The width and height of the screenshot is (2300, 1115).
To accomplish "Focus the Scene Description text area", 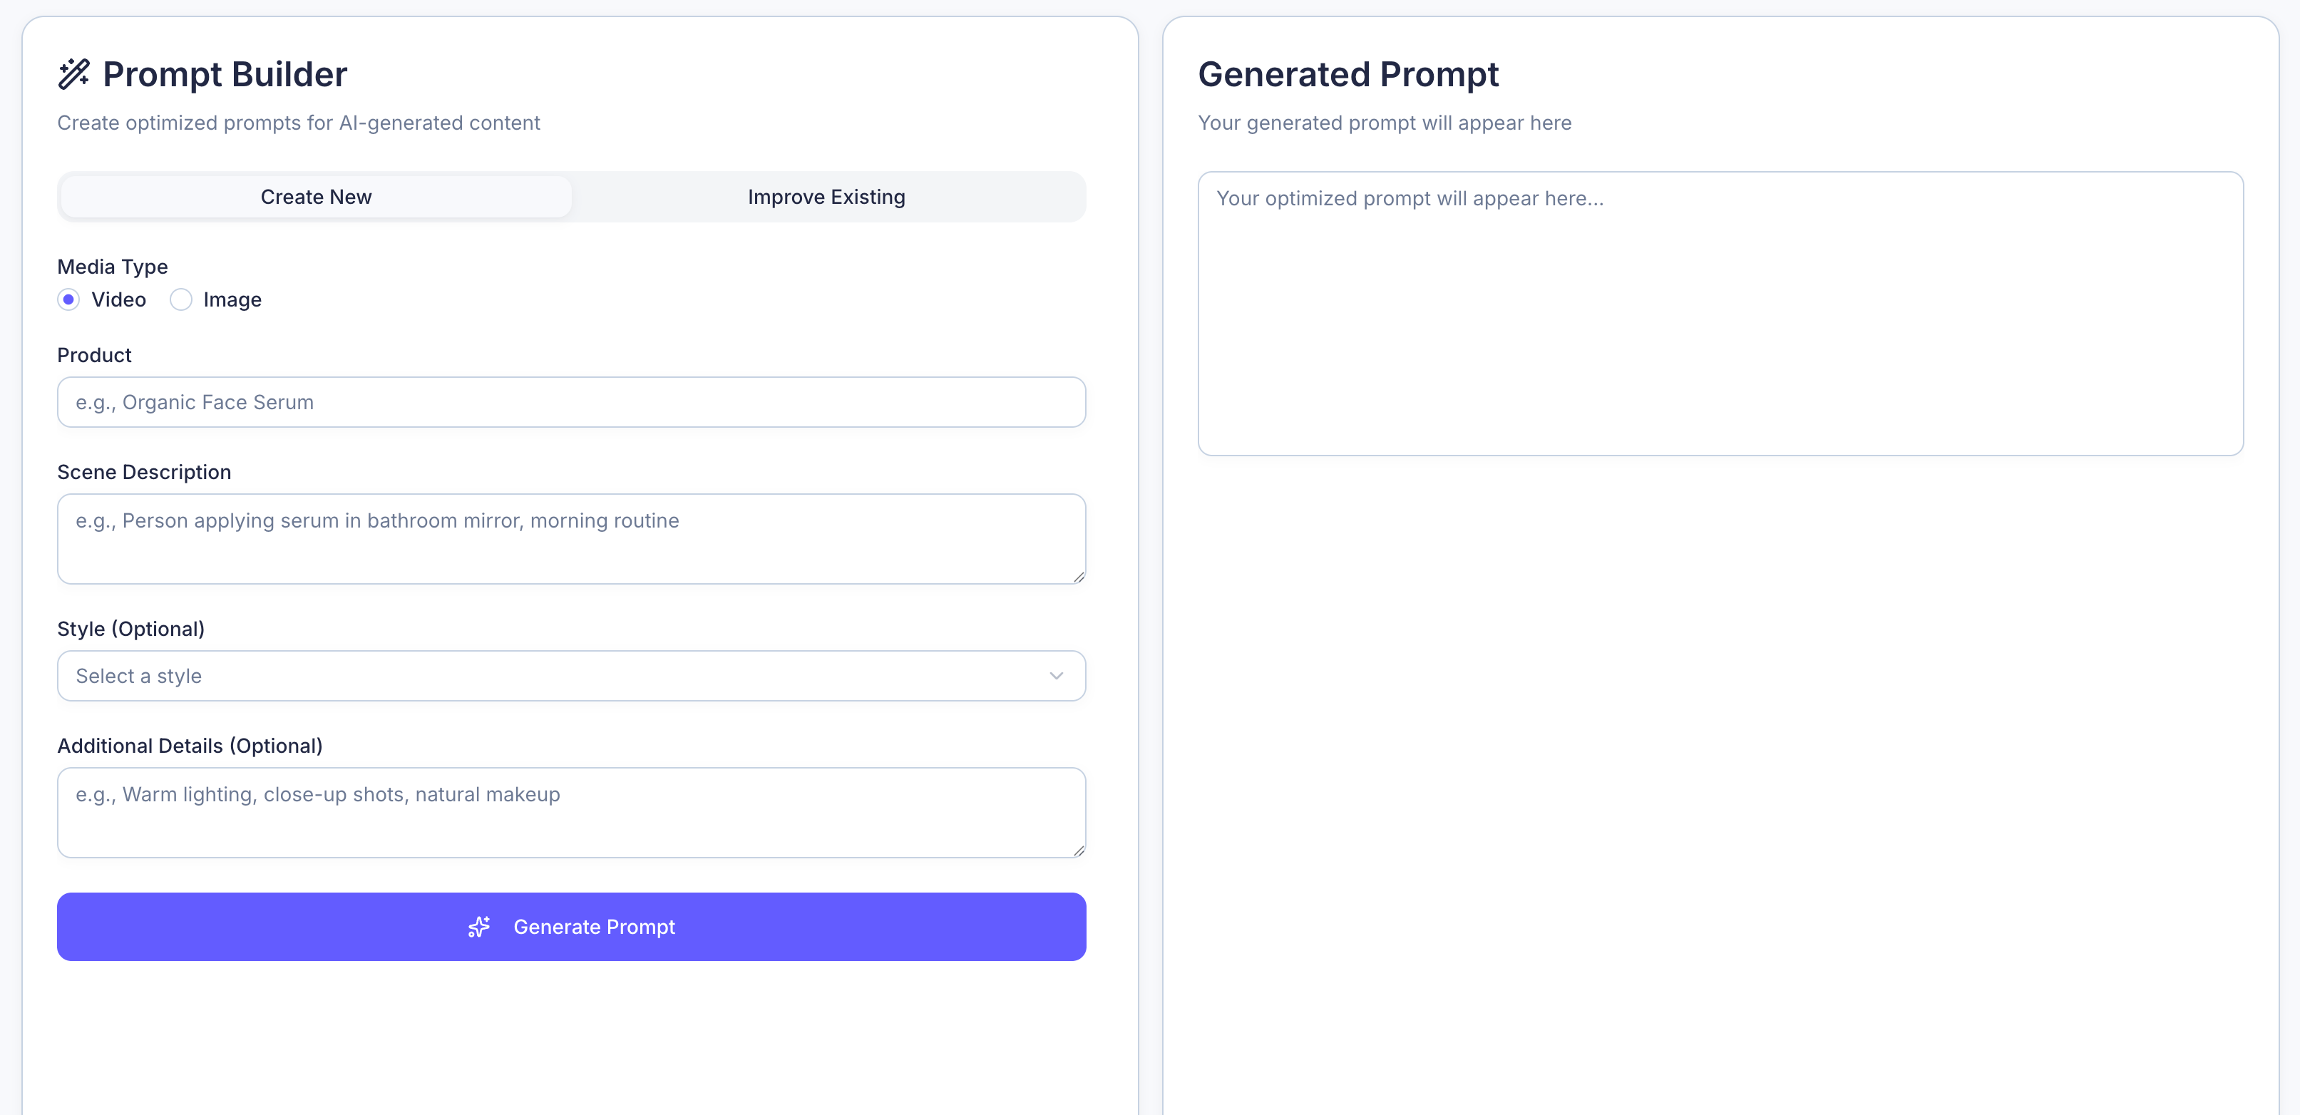I will (571, 538).
